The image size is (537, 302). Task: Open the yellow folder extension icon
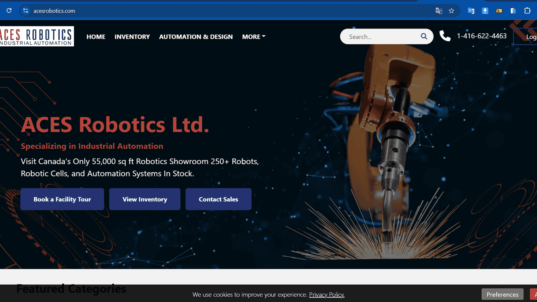pyautogui.click(x=499, y=11)
